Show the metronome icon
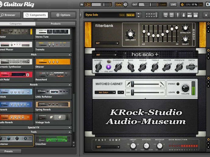This screenshot has height=157, width=210. click(184, 15)
